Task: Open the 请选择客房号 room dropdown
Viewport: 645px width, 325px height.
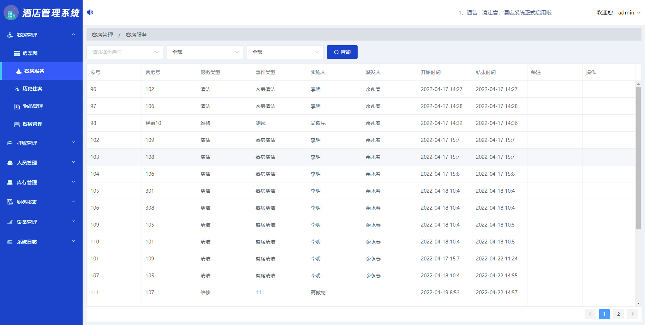Action: coord(125,52)
